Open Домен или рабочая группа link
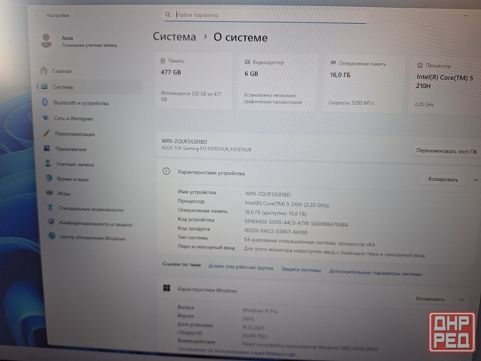 (x=240, y=268)
